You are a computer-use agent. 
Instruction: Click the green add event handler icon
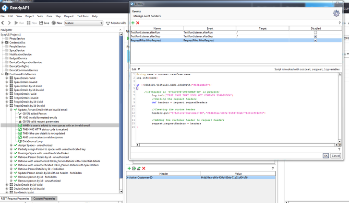(x=133, y=23)
